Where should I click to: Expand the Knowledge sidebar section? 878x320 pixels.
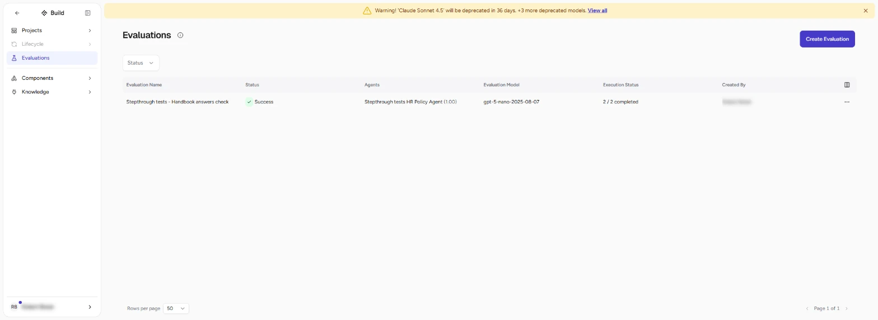click(52, 92)
